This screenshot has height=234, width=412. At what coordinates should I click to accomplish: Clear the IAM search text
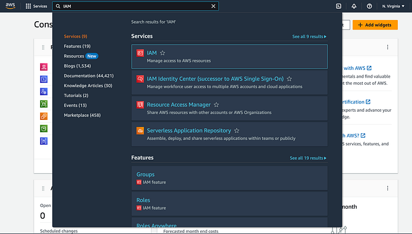pyautogui.click(x=213, y=6)
